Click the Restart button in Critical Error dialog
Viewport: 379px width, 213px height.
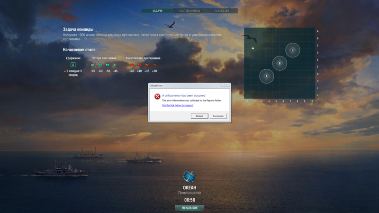pos(199,116)
